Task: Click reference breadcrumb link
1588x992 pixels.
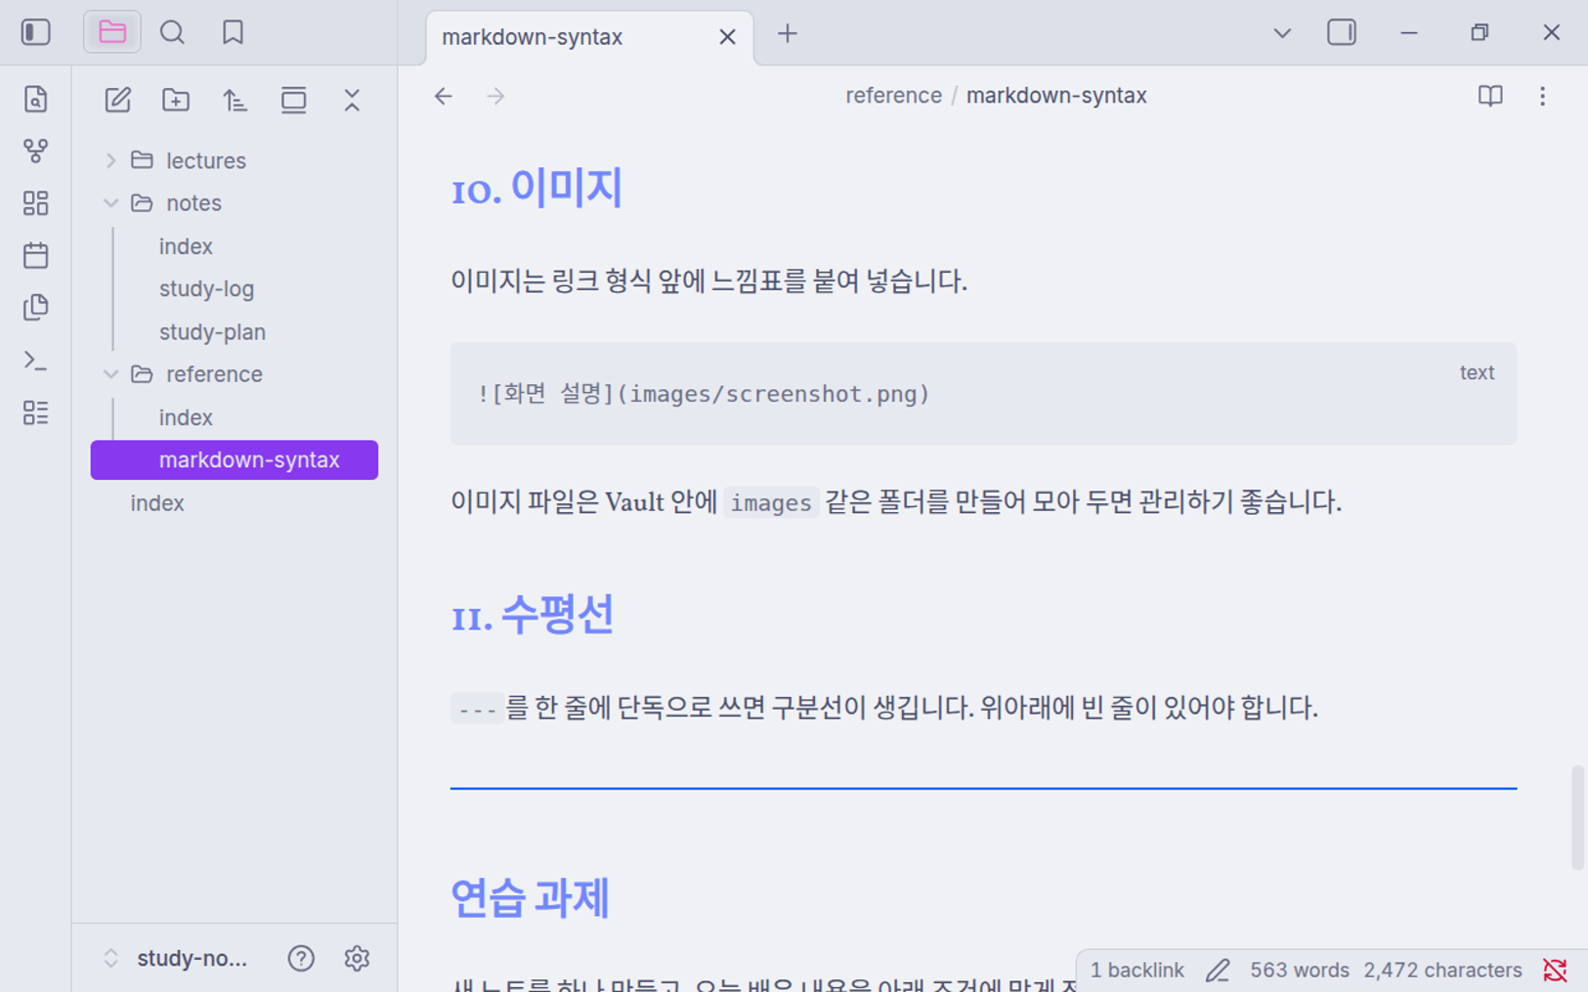Action: (x=893, y=96)
